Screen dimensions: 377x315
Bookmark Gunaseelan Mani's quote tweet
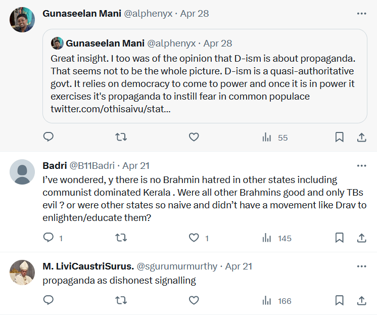340,137
